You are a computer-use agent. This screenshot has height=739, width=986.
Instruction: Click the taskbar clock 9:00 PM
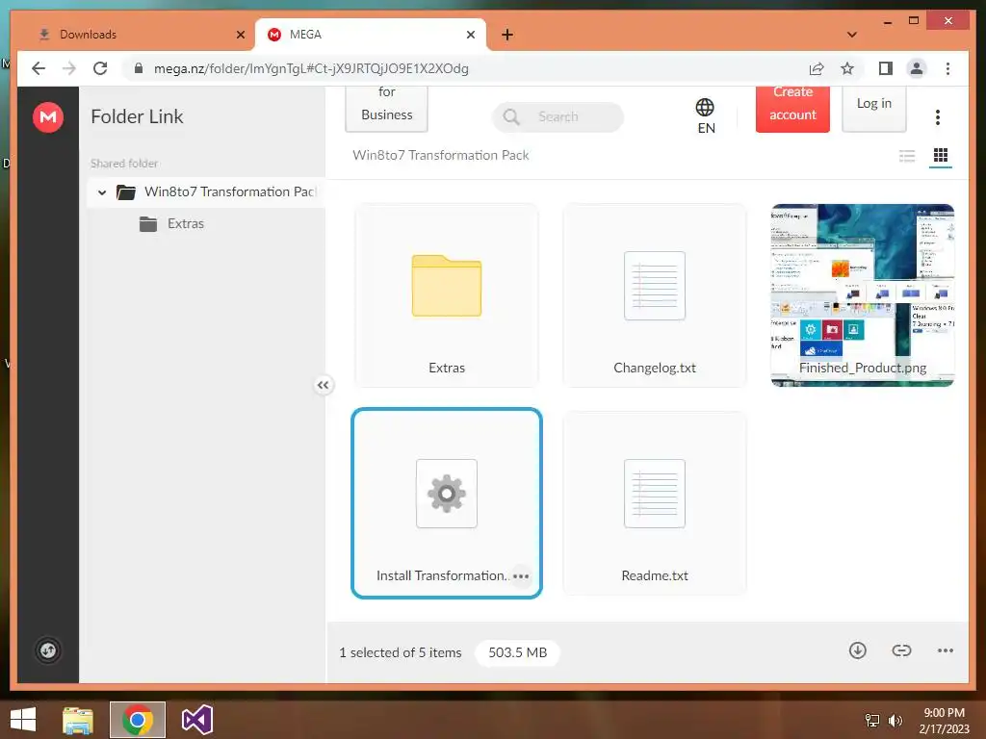coord(944,720)
